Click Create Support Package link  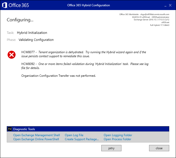coord(82,139)
